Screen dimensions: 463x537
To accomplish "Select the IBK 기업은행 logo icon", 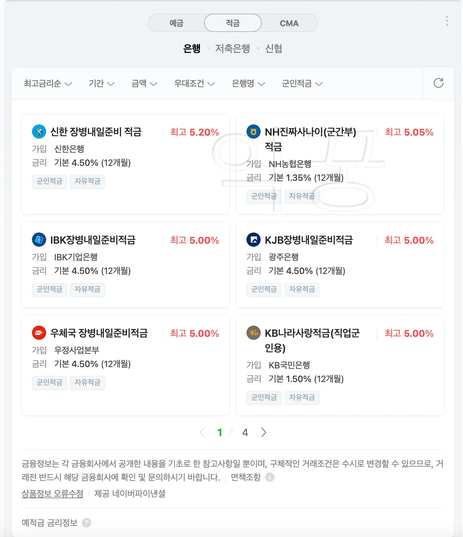I will [38, 240].
